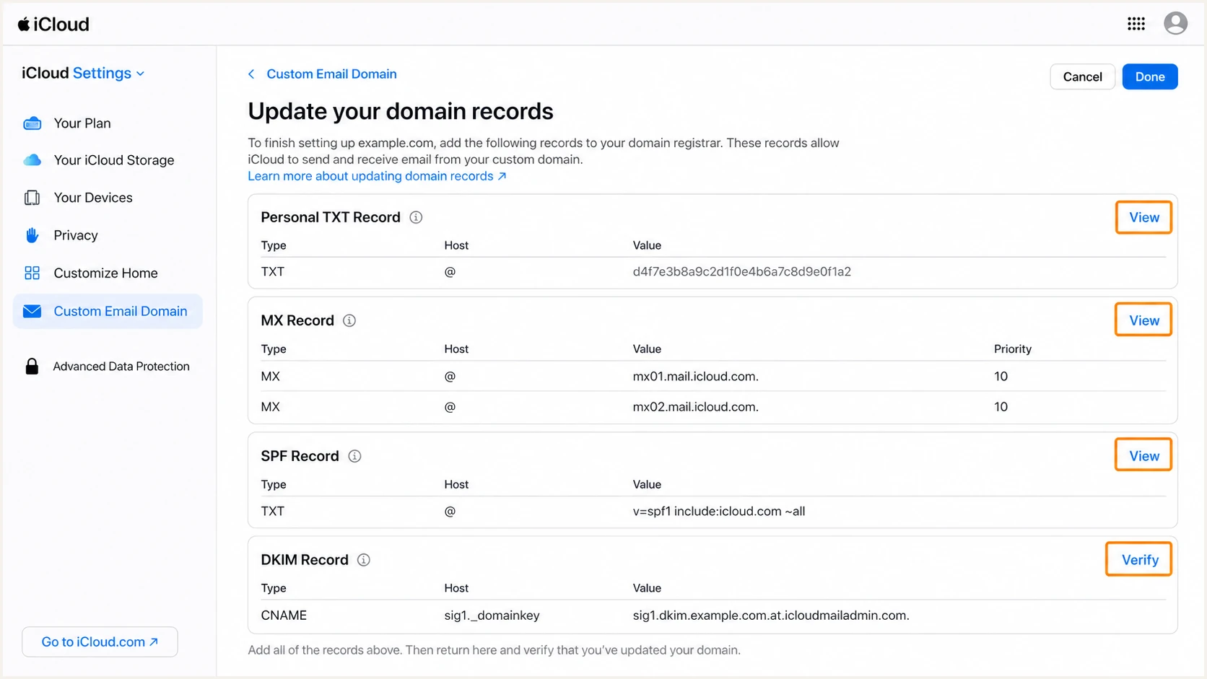This screenshot has height=679, width=1207.
Task: Click priority 10 in mx01 row
Action: 1001,376
